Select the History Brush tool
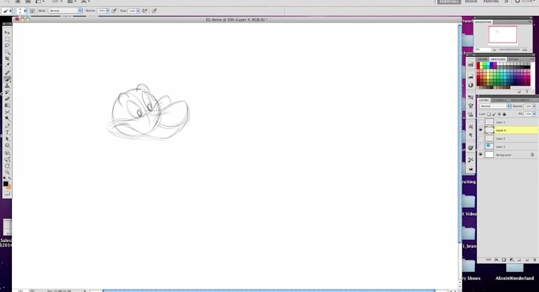539x292 pixels. click(x=7, y=92)
